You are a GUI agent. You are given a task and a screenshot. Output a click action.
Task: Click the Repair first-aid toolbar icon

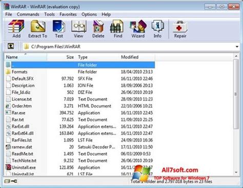point(180,27)
